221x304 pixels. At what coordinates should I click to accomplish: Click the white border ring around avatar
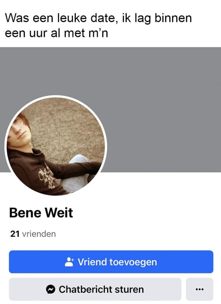tap(56, 96)
